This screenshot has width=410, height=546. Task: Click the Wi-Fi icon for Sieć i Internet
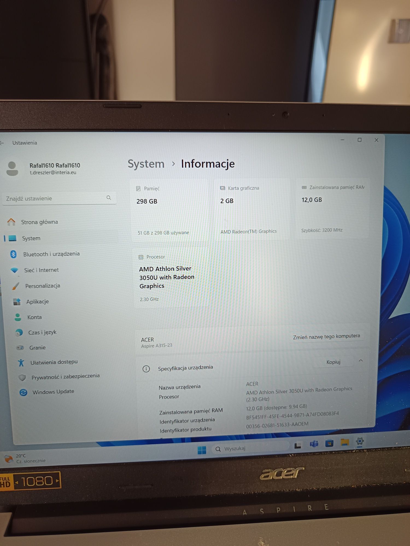[14, 270]
